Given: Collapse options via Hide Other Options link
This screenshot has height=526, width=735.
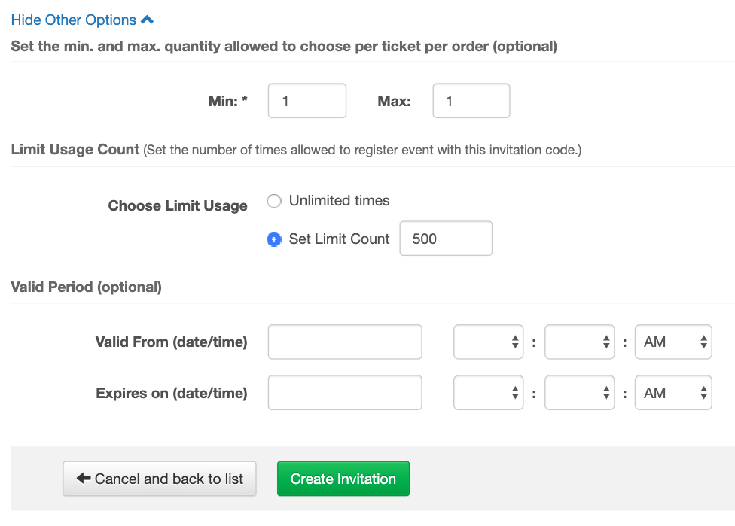Looking at the screenshot, I should 82,20.
